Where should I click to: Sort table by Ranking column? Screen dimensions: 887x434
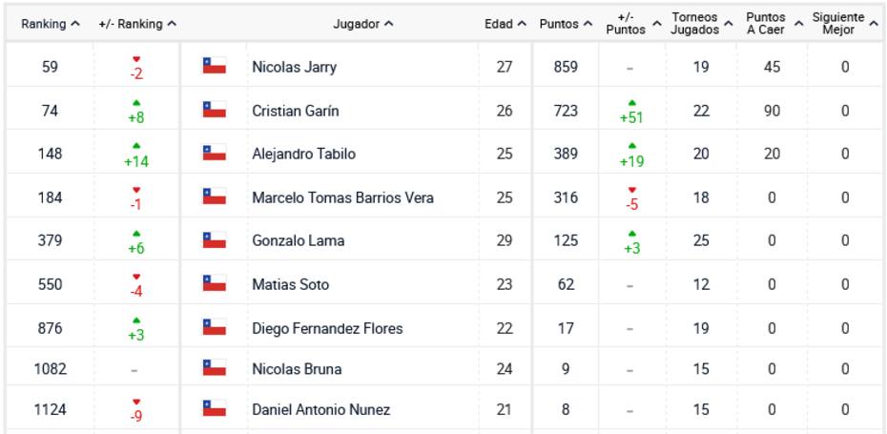(x=51, y=24)
